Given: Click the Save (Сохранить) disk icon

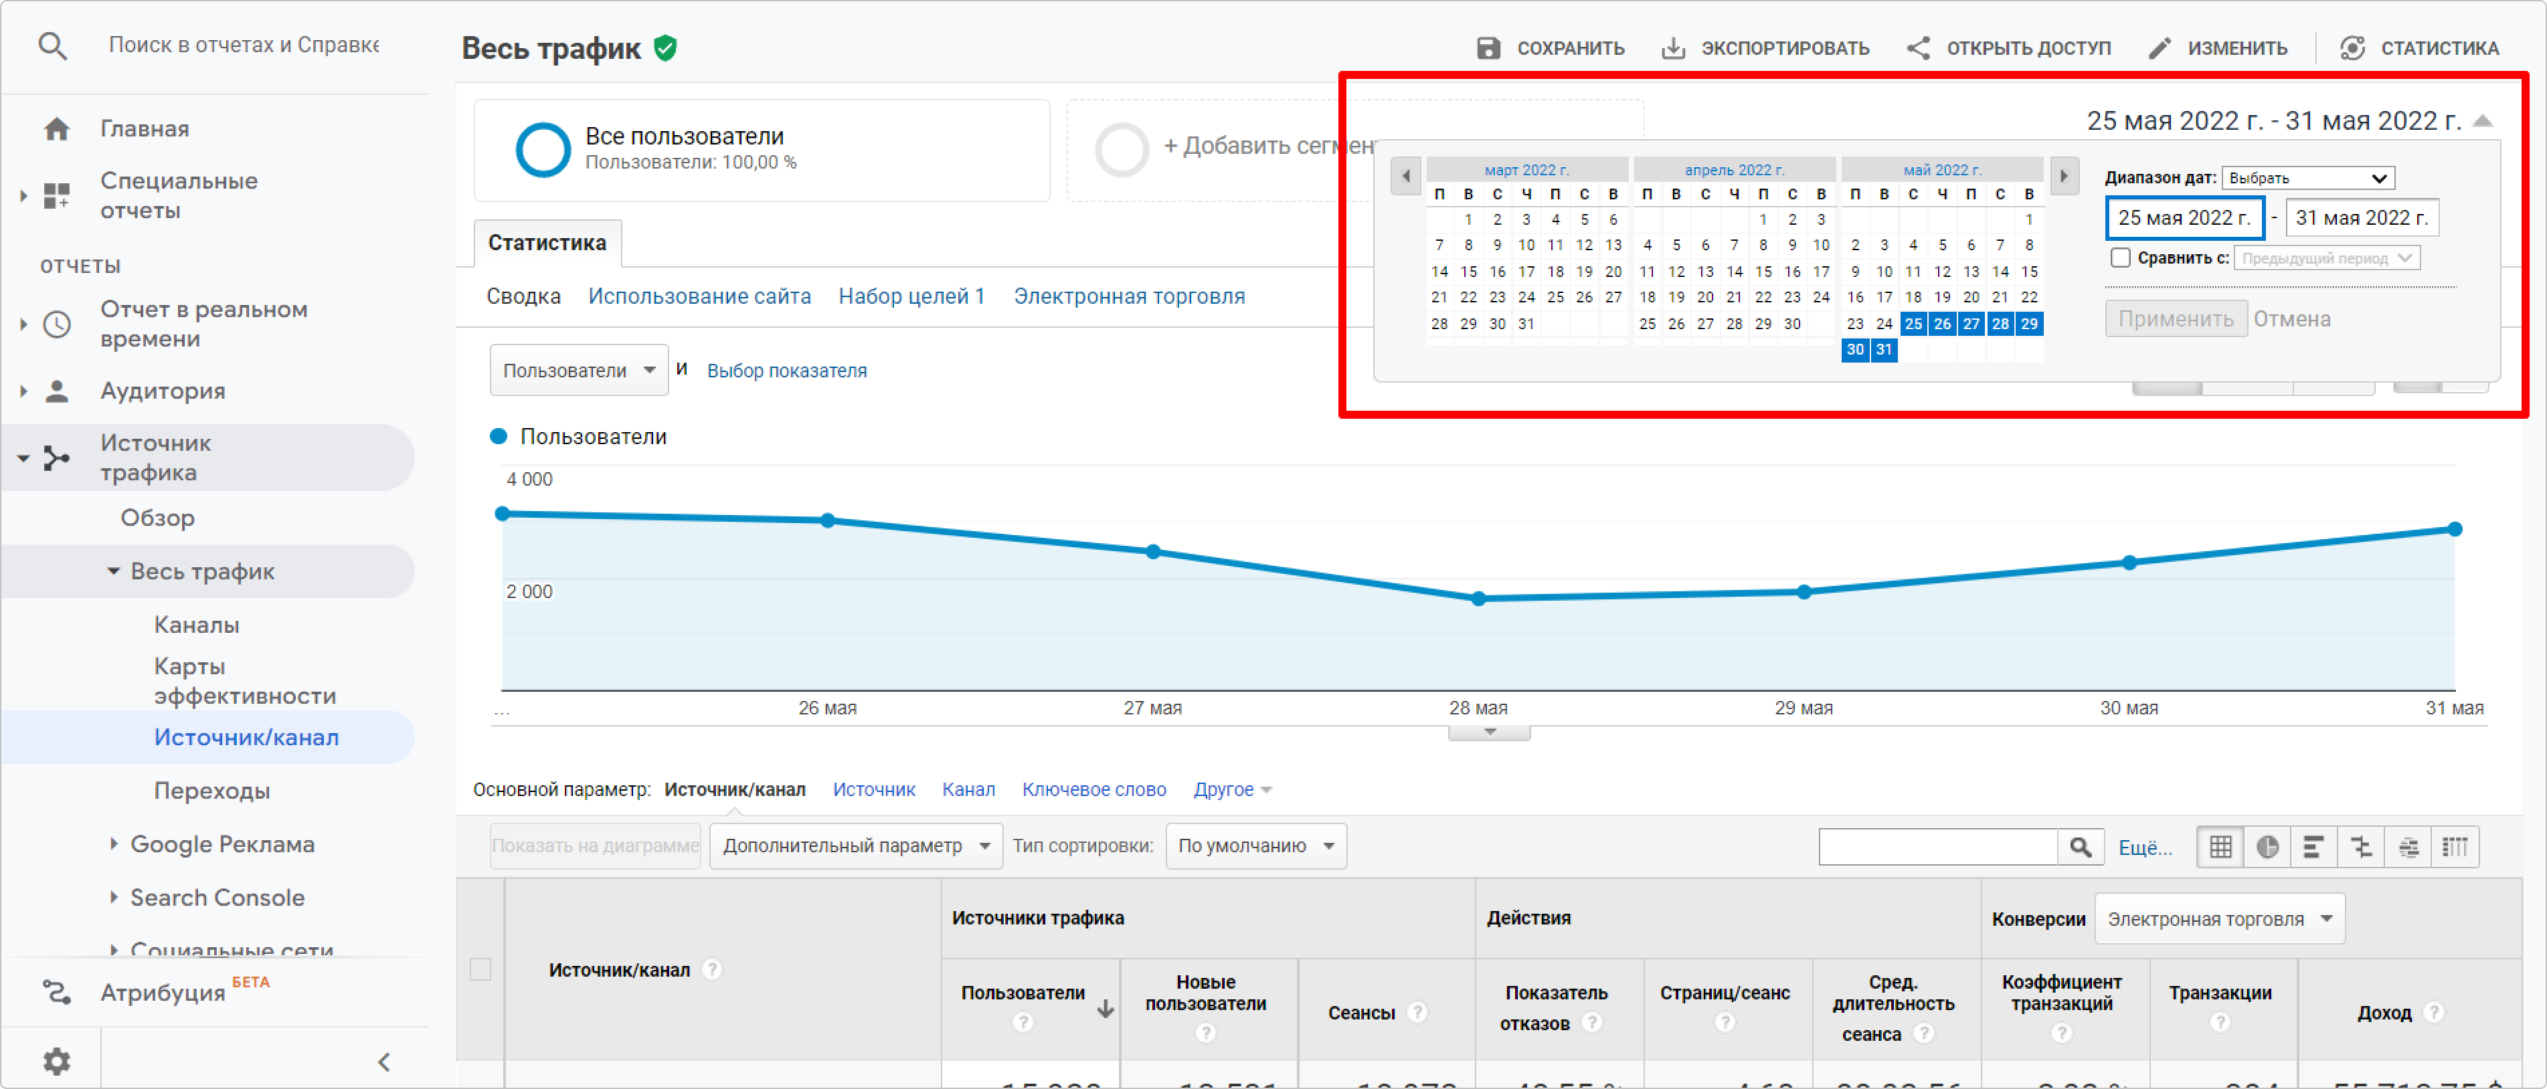Looking at the screenshot, I should coord(1488,47).
